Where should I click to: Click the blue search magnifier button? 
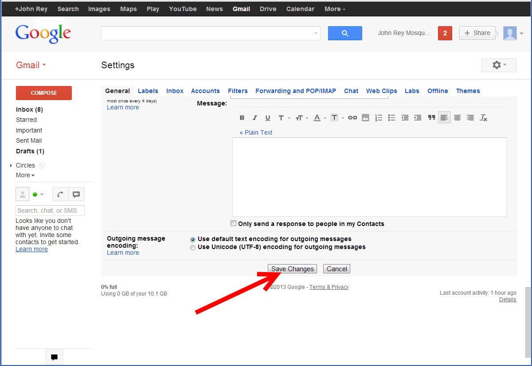pos(345,33)
